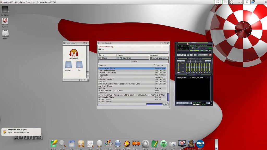The image size is (267, 150).
Task: Open the images drawer
Action: tap(68, 65)
